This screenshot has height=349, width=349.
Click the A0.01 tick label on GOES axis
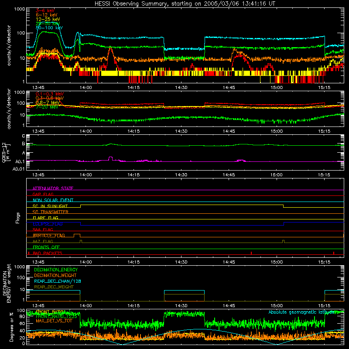click(19, 169)
